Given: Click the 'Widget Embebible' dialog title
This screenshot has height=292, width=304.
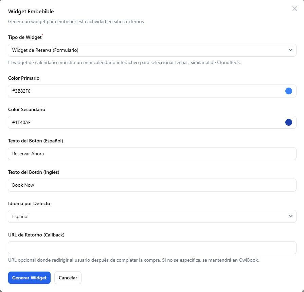Looking at the screenshot, I should click(31, 12).
